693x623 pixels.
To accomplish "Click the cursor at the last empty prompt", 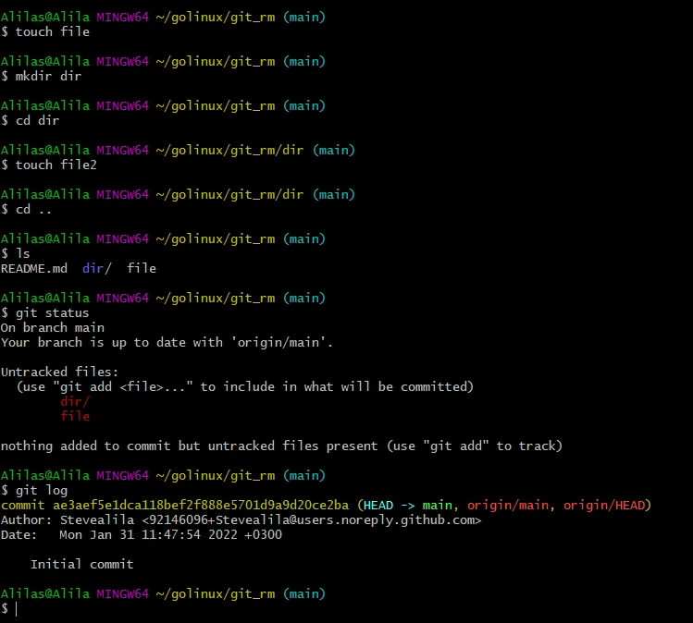I will coord(16,608).
